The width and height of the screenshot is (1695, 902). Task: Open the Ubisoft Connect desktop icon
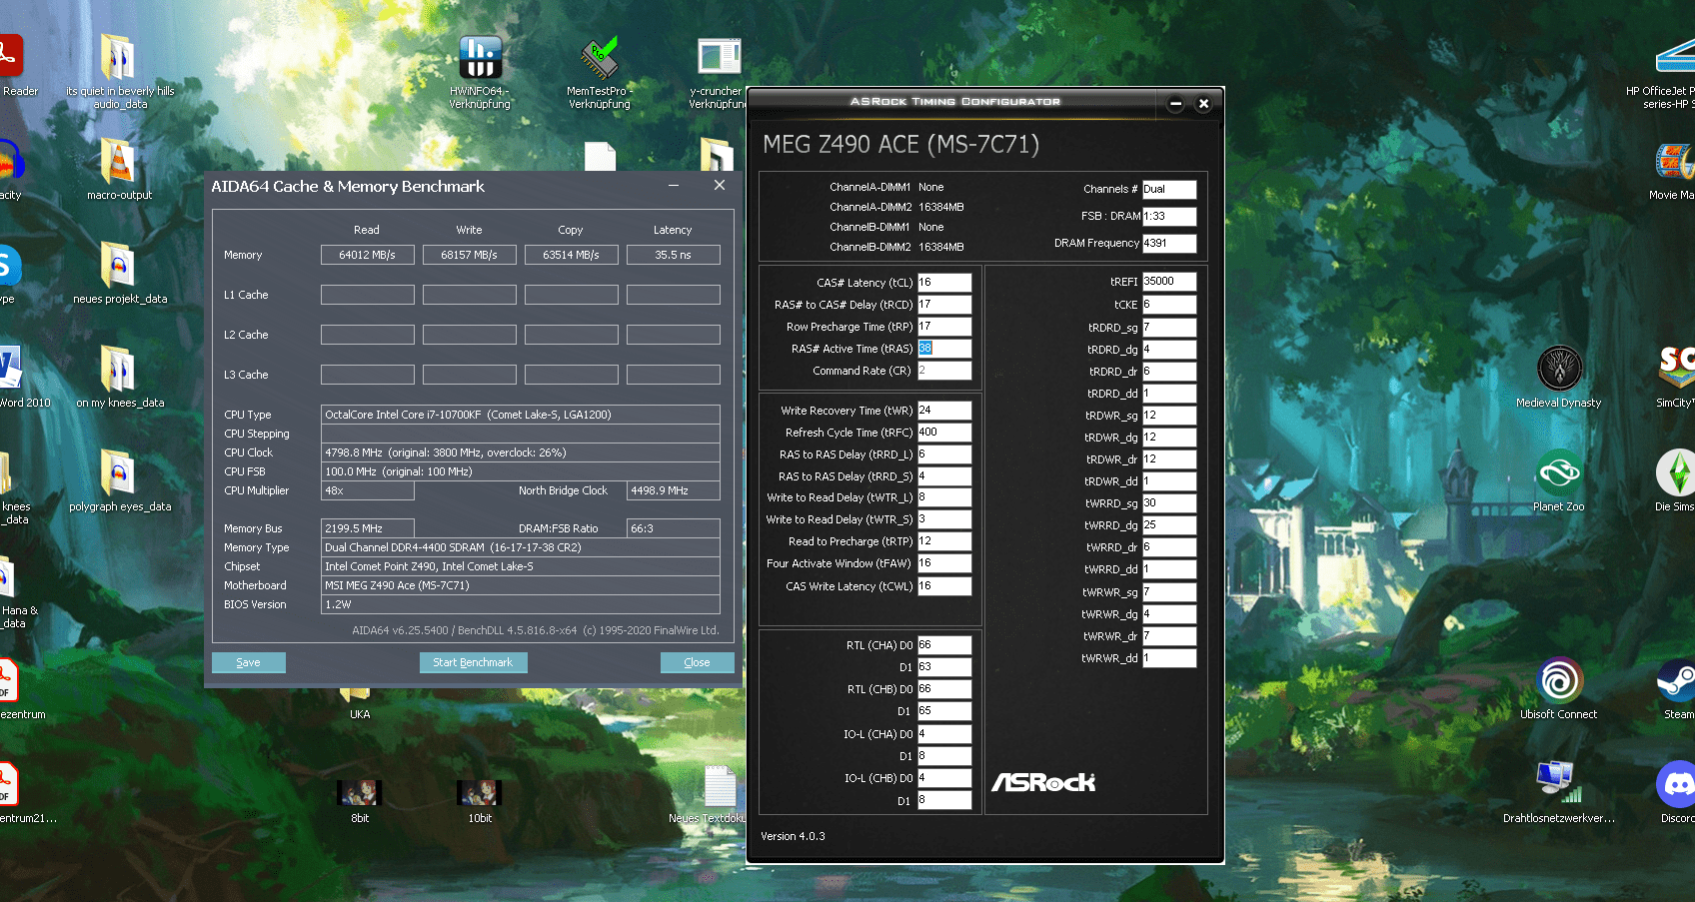(1558, 680)
